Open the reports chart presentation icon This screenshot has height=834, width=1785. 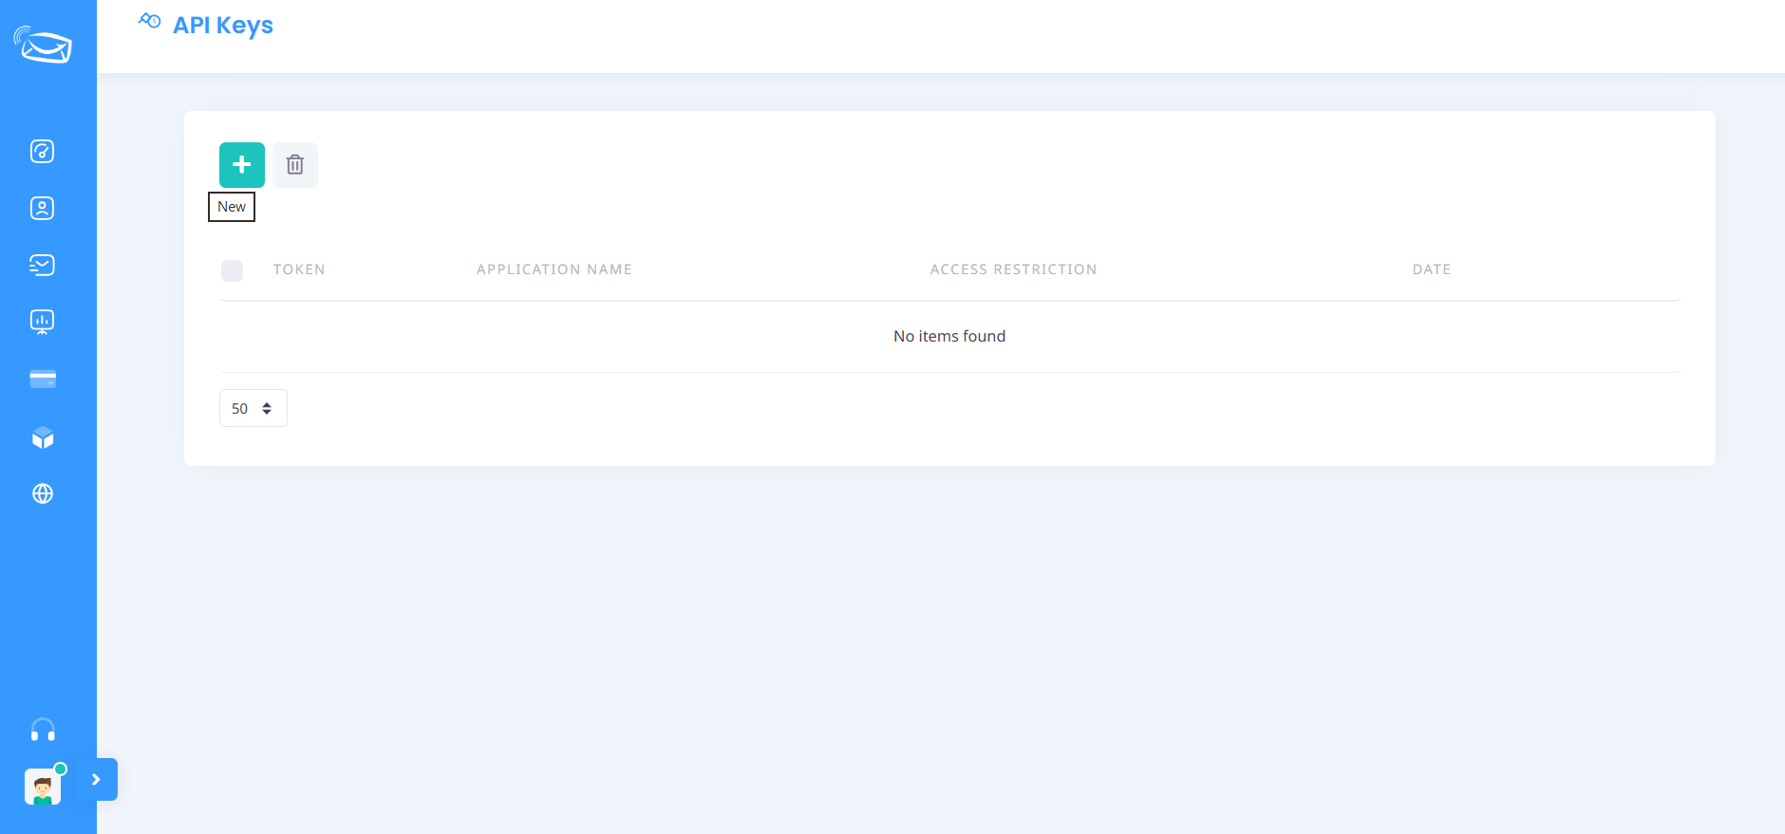click(x=43, y=323)
